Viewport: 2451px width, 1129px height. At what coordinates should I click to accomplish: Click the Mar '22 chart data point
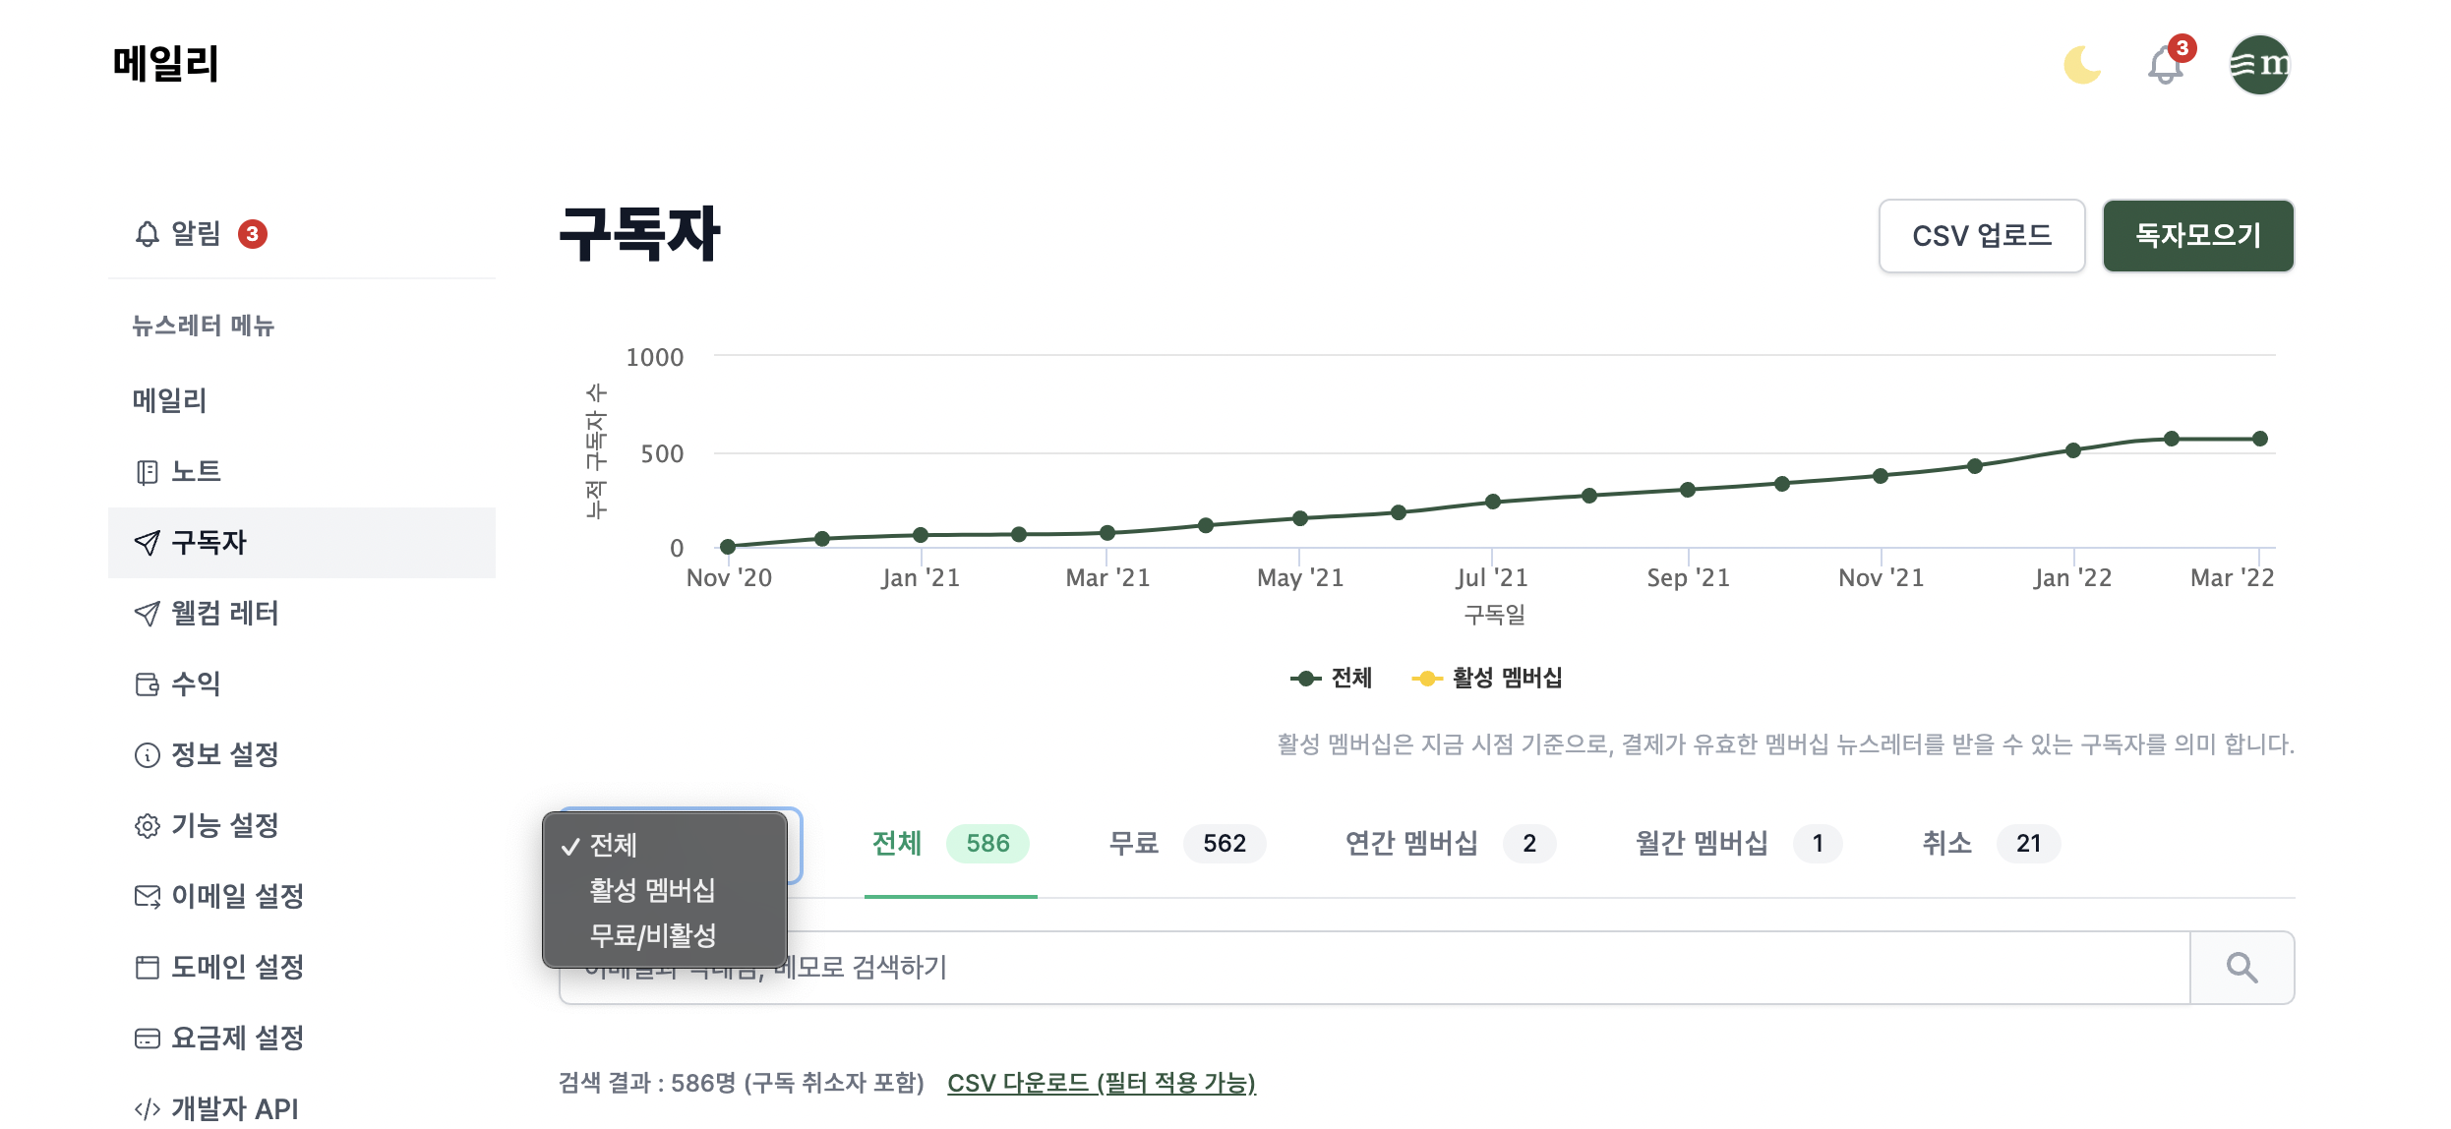(2260, 439)
